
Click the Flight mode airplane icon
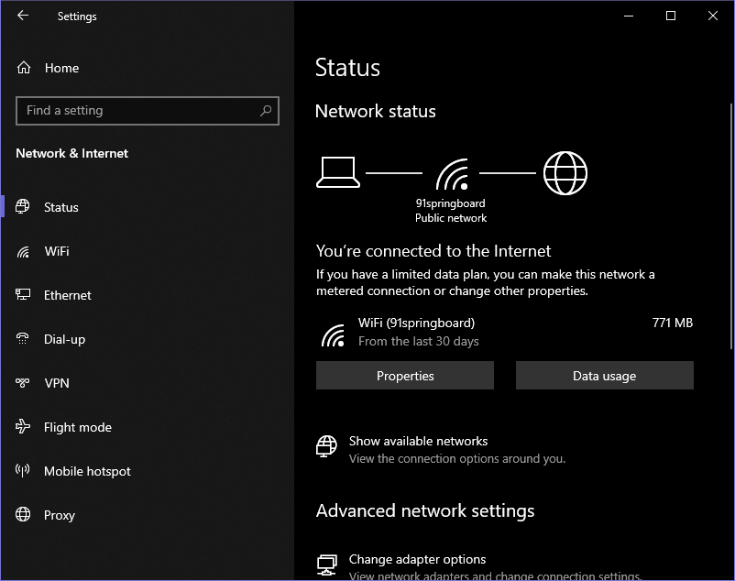point(24,427)
